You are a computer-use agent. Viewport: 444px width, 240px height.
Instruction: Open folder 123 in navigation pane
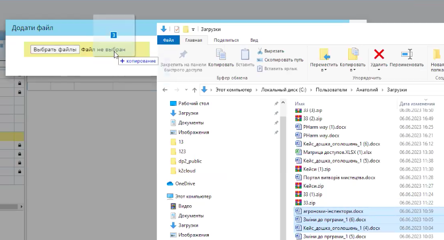point(182,151)
